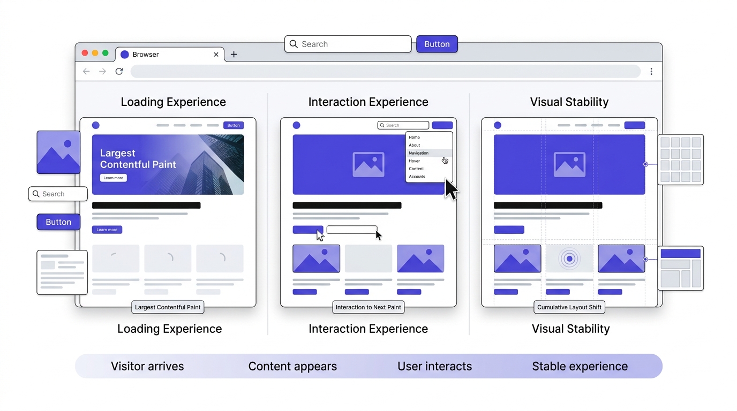Image resolution: width=737 pixels, height=411 pixels.
Task: Click the logo circle in Interaction Experience page
Action: pos(296,125)
